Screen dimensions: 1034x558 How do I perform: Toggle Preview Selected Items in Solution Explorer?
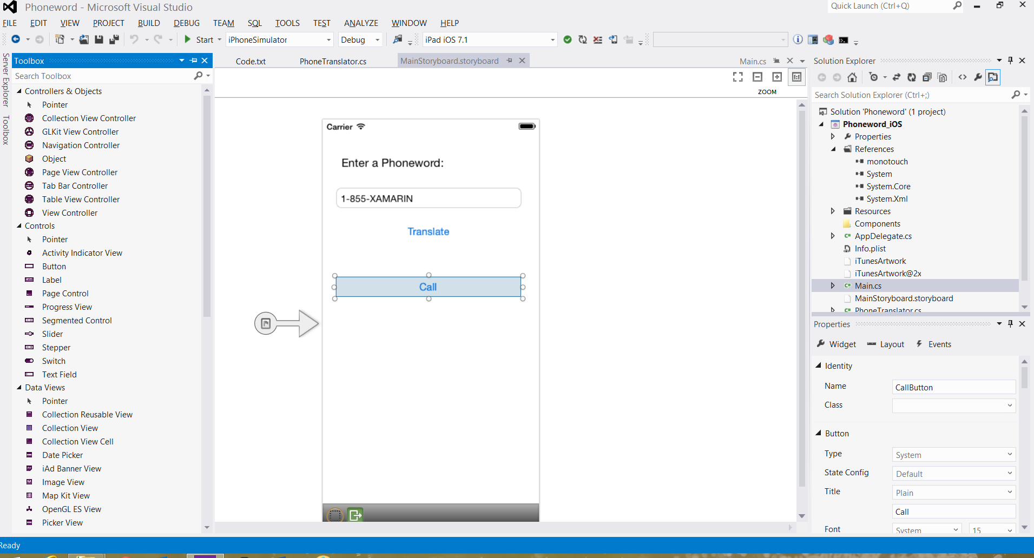[x=993, y=77]
